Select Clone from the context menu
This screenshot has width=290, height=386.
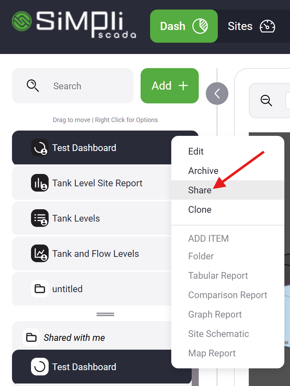click(x=200, y=210)
